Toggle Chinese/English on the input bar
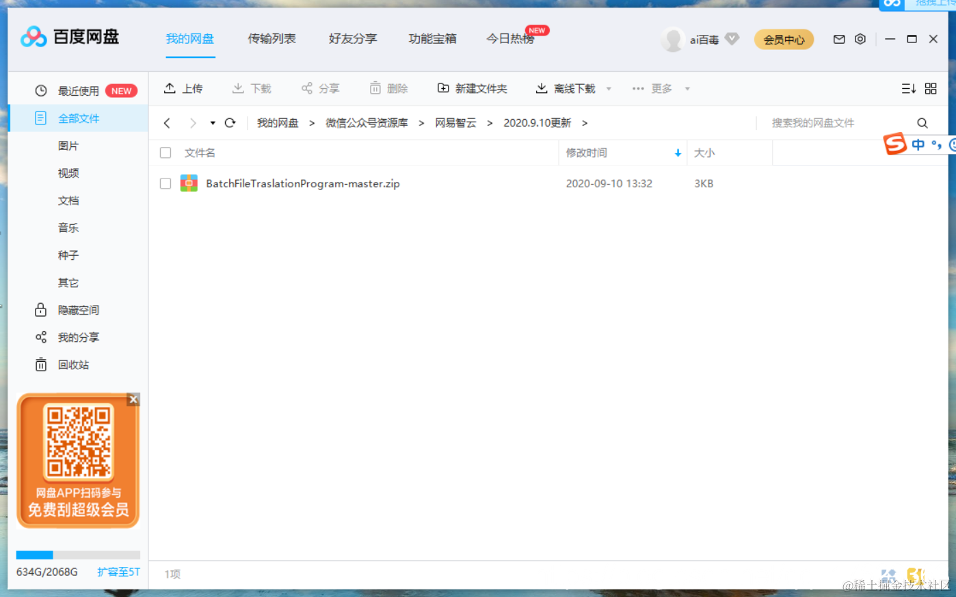The height and width of the screenshot is (597, 956). [918, 144]
